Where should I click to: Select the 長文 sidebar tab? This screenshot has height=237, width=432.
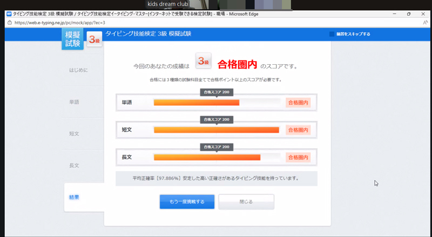(74, 166)
